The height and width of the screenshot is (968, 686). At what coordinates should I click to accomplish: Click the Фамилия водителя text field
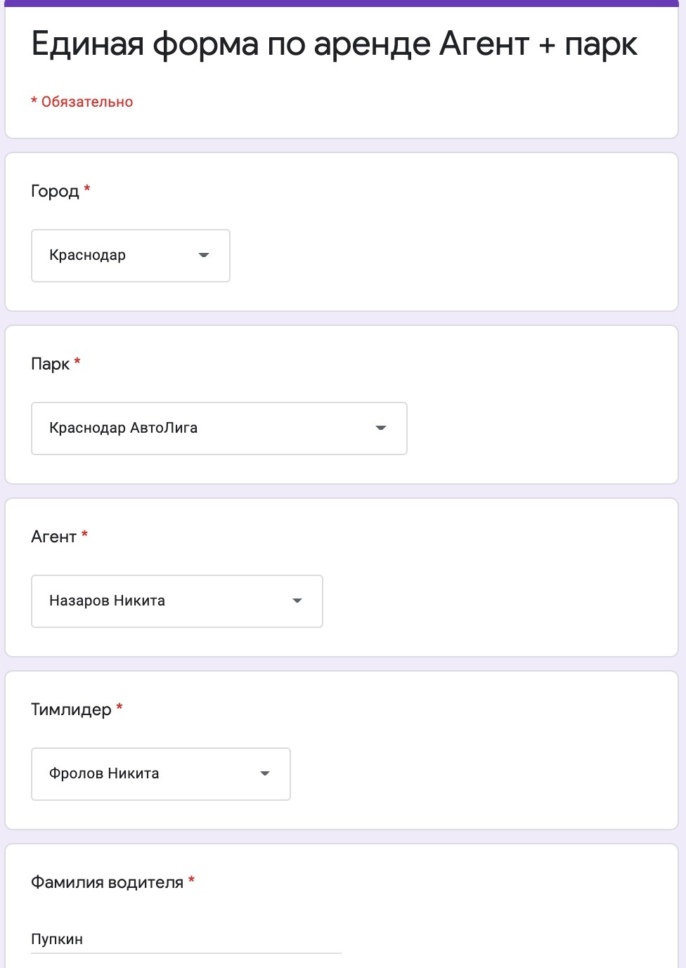click(x=186, y=940)
